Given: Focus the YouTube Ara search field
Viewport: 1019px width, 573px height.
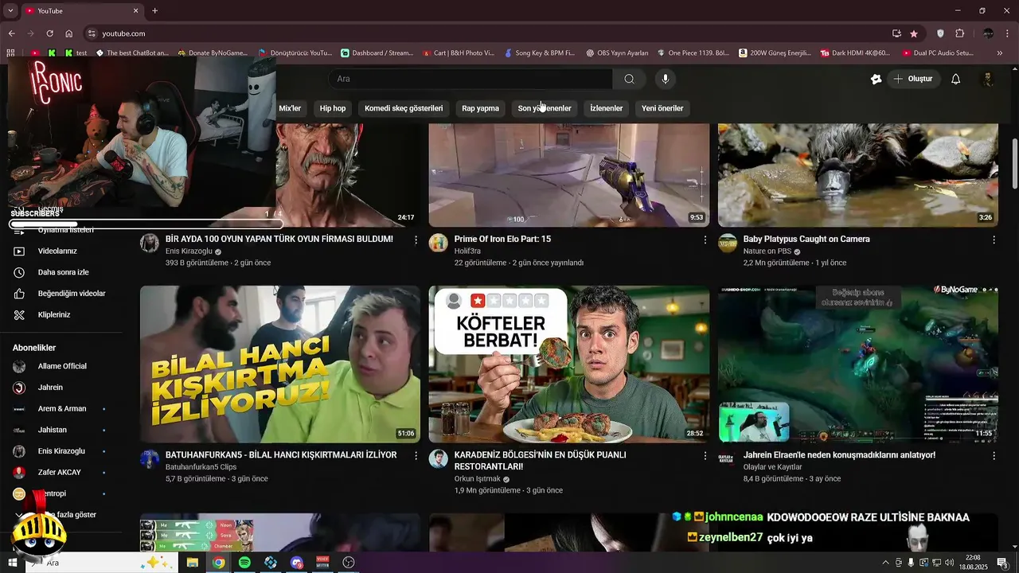Looking at the screenshot, I should pyautogui.click(x=470, y=79).
